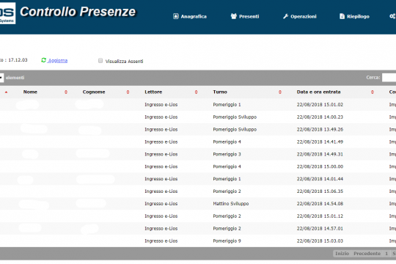Click the settings gears icon in header
This screenshot has width=396, height=264.
[392, 16]
